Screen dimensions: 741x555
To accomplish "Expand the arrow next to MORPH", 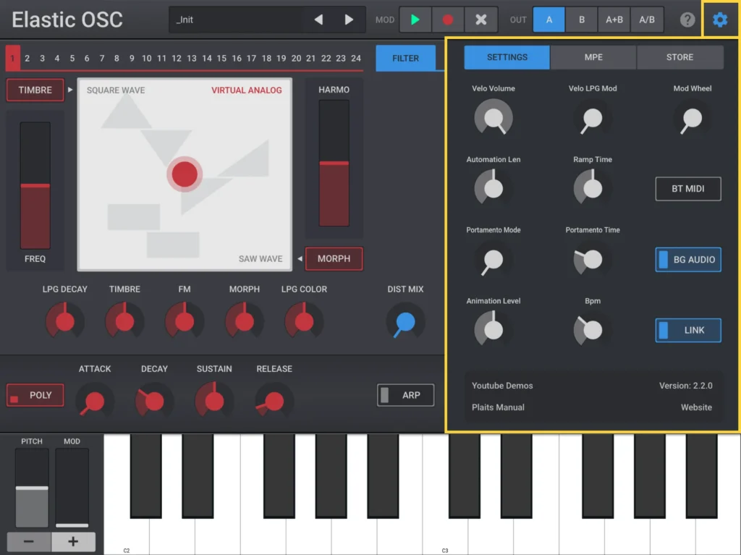I will [x=300, y=258].
